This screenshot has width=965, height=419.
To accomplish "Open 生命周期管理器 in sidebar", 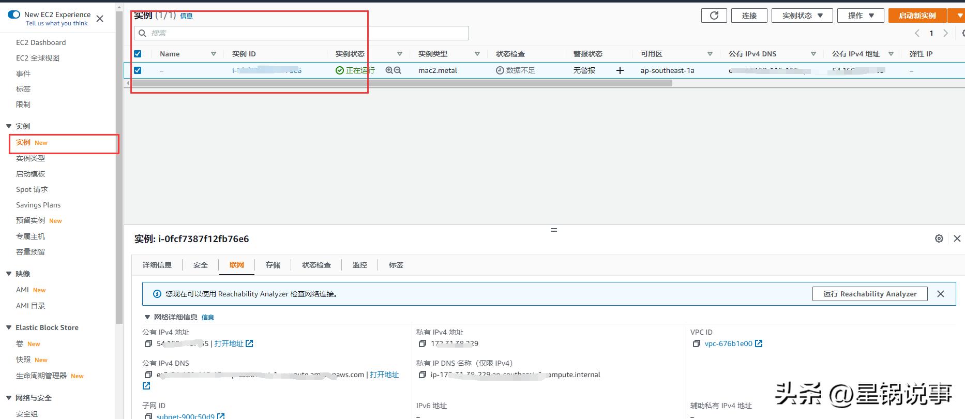I will pyautogui.click(x=41, y=376).
